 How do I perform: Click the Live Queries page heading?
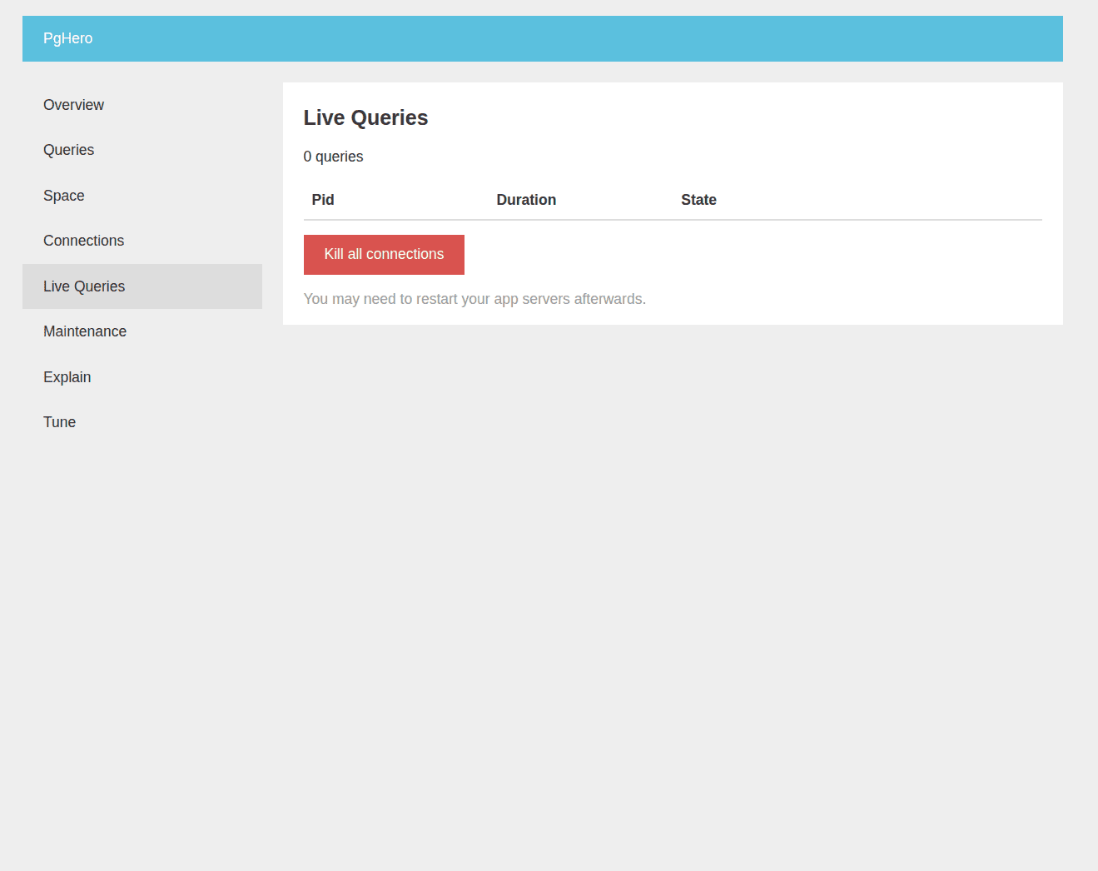click(x=365, y=117)
